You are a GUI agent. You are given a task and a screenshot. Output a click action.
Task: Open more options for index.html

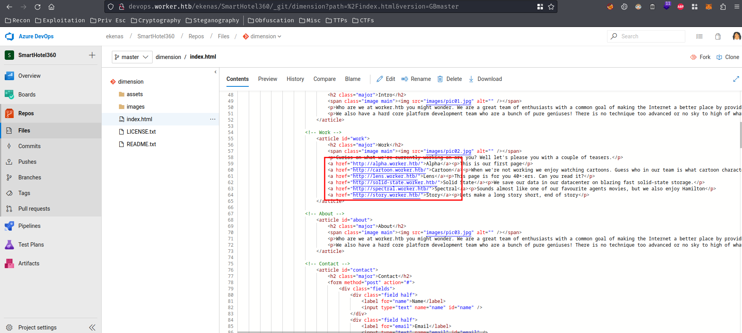213,119
